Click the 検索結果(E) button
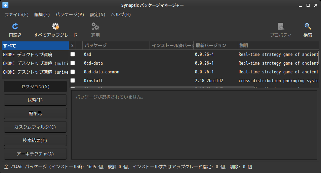 pyautogui.click(x=35, y=140)
